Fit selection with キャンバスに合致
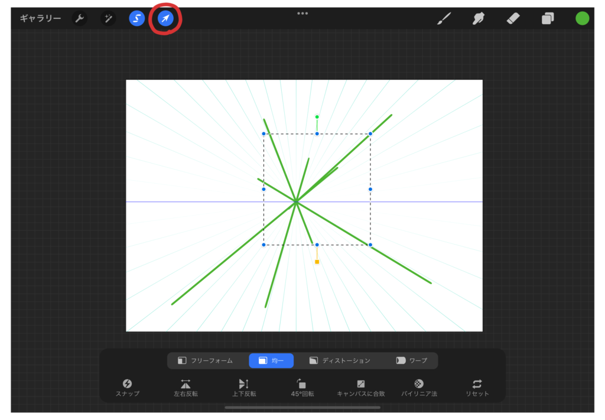The image size is (605, 420). 361,388
